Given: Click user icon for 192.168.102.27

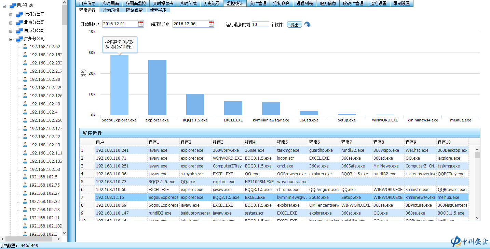Looking at the screenshot, I should (25, 193).
